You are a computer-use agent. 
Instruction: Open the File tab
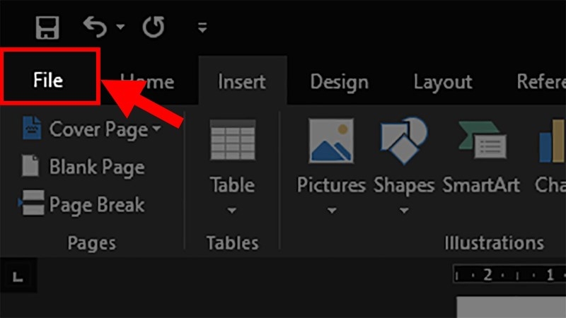(48, 80)
